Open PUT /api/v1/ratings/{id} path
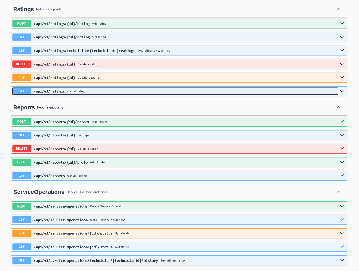The height and width of the screenshot is (271, 359). point(54,78)
